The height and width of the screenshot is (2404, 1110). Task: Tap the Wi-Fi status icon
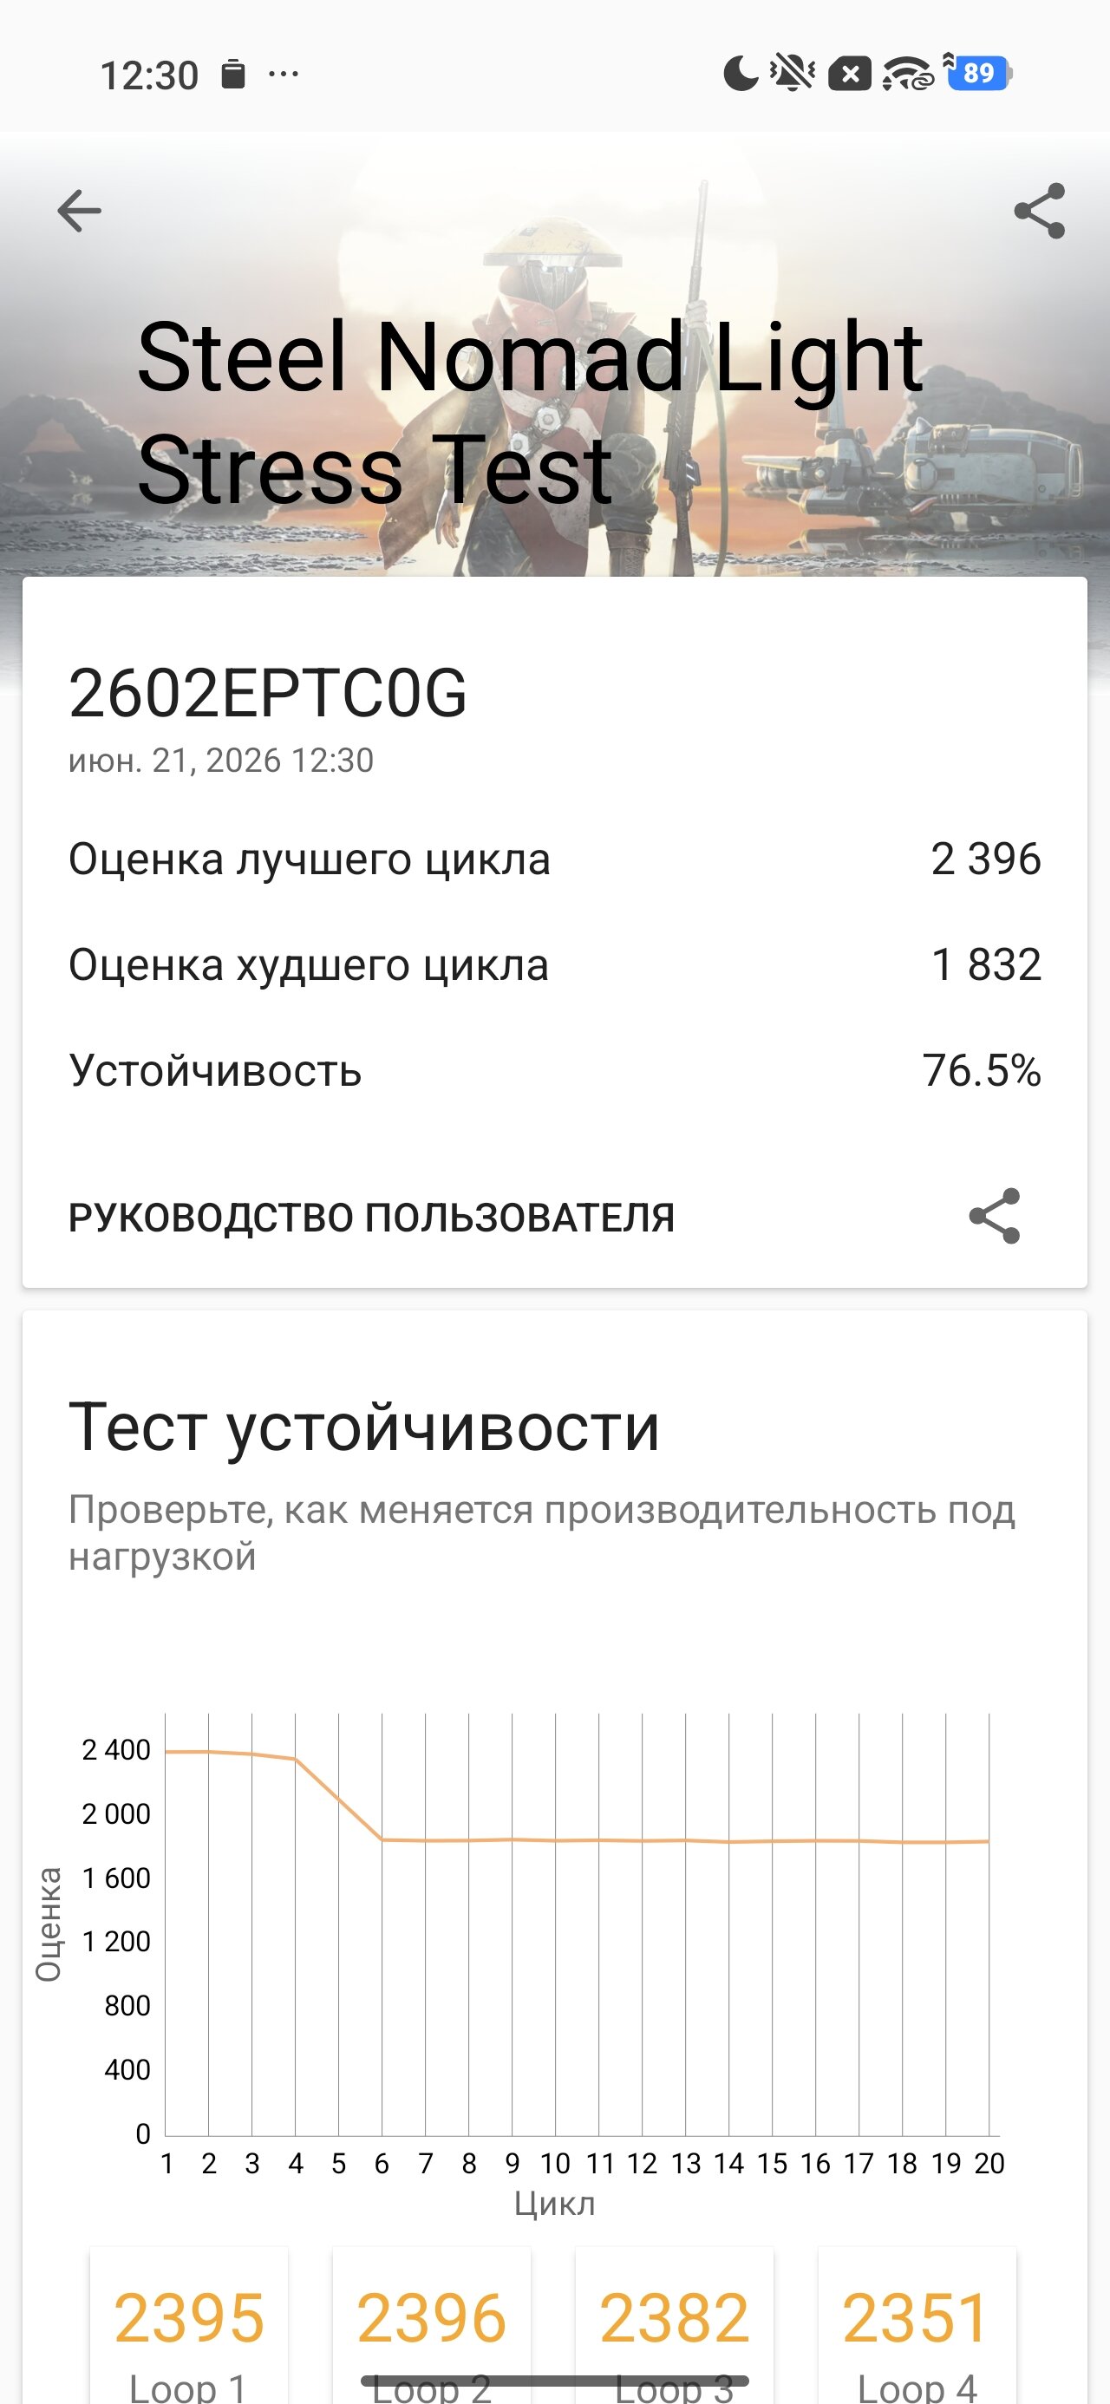point(907,73)
